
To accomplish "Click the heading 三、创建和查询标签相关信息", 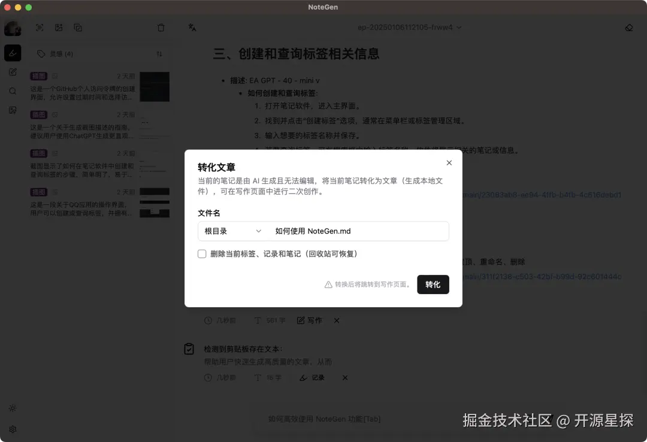I will coord(297,54).
